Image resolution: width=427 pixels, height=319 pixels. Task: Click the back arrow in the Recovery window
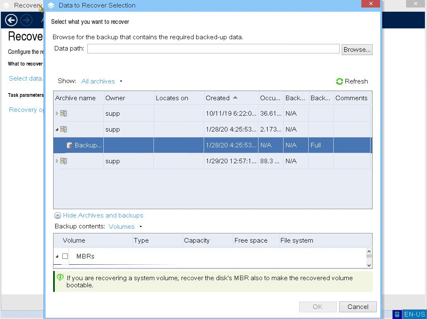coord(11,20)
